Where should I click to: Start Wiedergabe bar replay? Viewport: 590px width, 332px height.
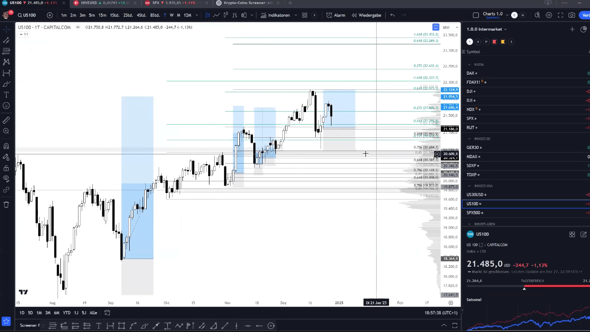(366, 15)
